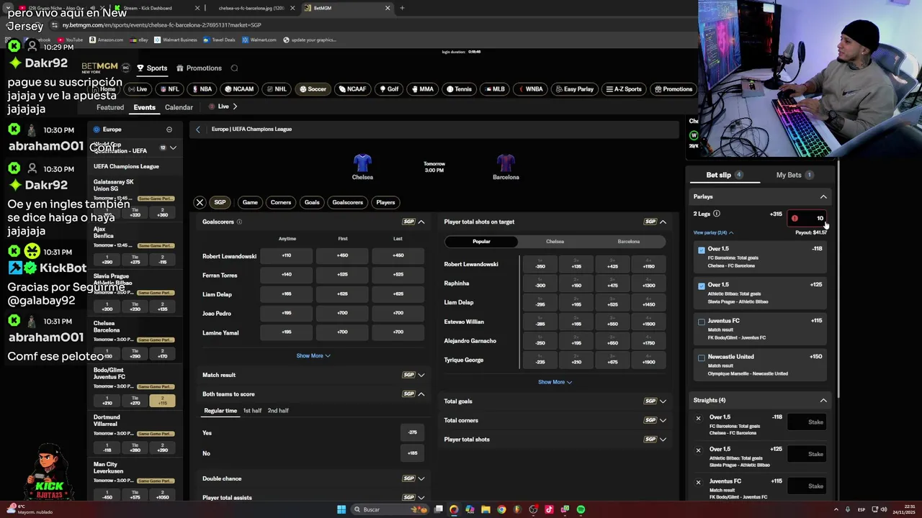
Task: Click the parlay stake field showing 10
Action: [x=808, y=218]
